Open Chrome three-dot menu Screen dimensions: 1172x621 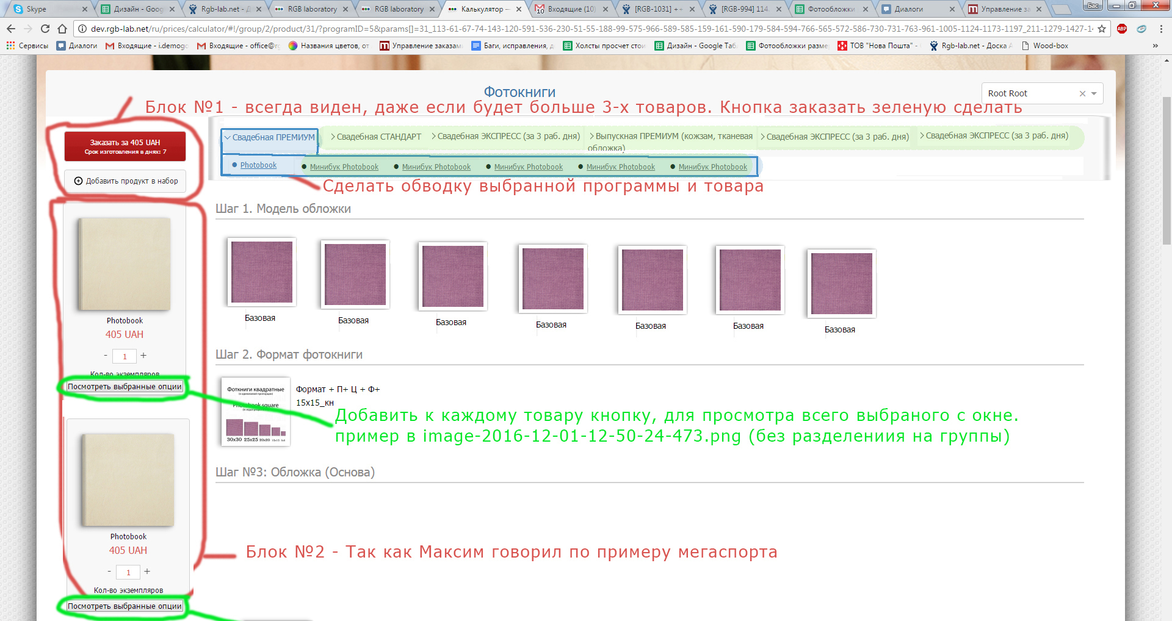(1160, 29)
